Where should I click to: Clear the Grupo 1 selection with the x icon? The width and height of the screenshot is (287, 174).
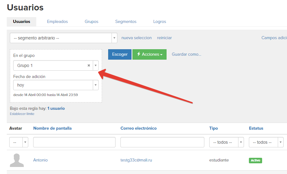89,65
